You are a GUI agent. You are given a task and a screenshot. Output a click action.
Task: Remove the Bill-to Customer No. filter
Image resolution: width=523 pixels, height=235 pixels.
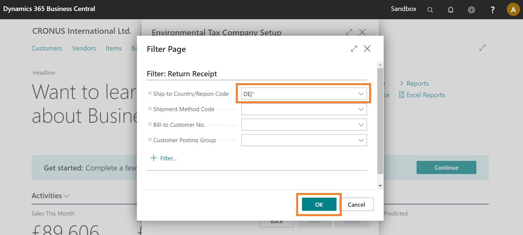150,124
